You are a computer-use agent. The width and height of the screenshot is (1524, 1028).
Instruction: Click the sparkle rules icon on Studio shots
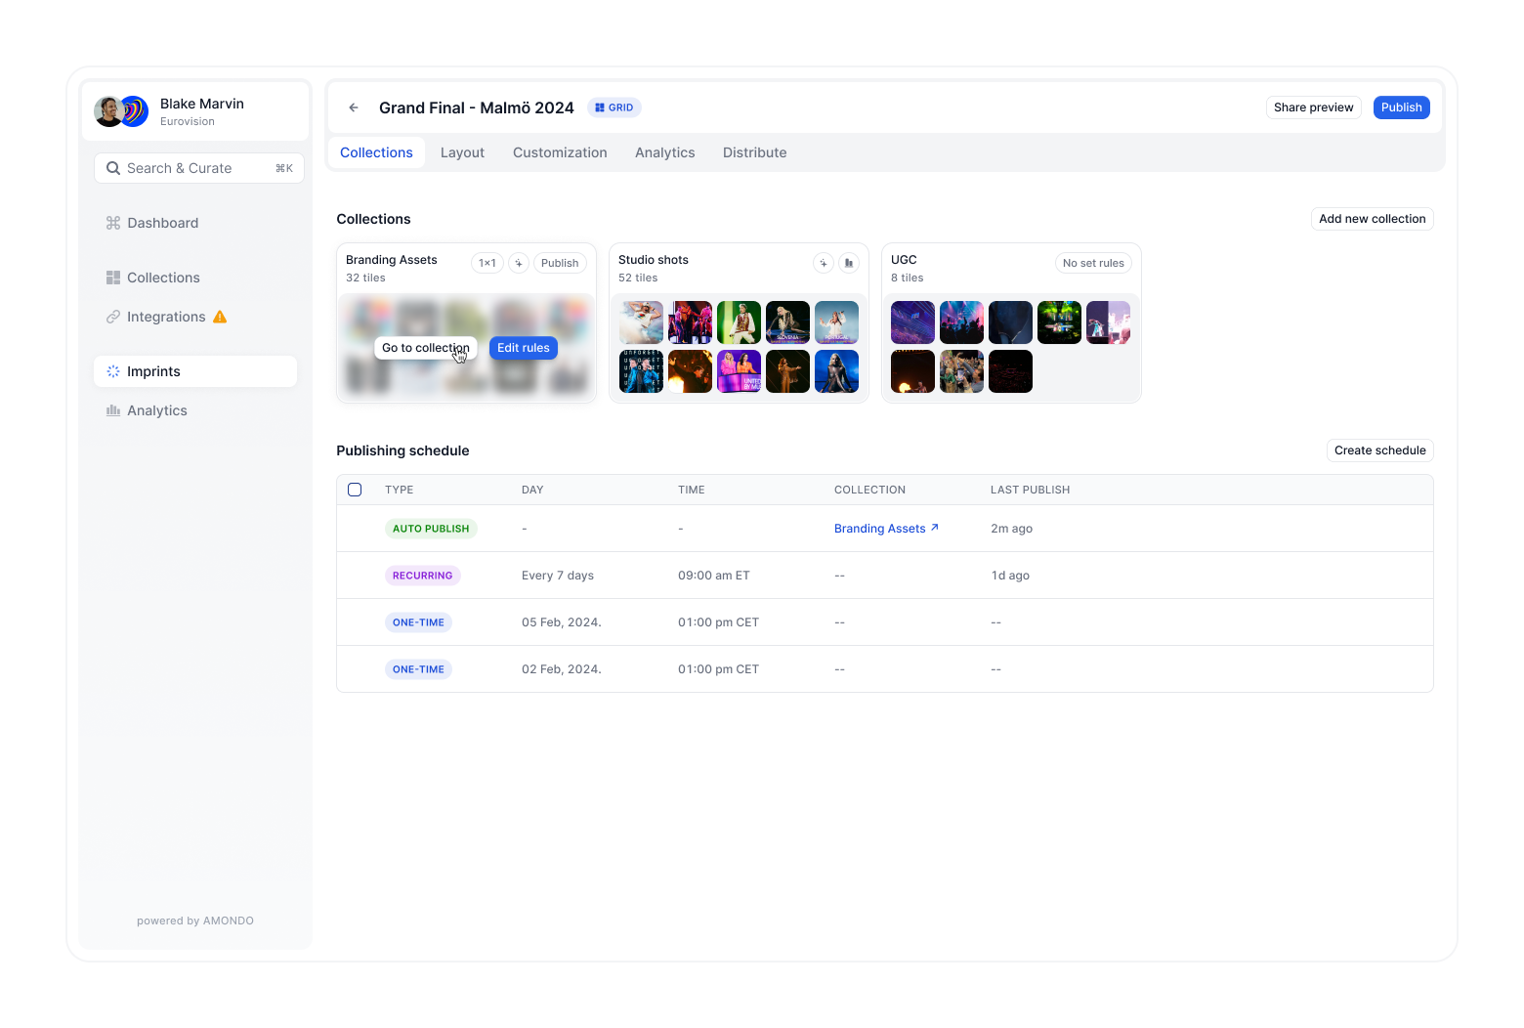pyautogui.click(x=823, y=263)
